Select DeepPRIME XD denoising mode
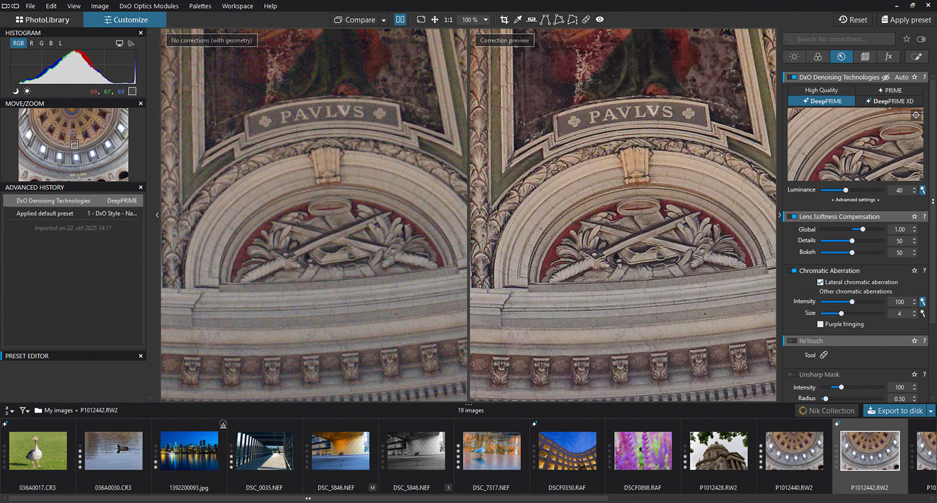The width and height of the screenshot is (937, 503). 889,101
